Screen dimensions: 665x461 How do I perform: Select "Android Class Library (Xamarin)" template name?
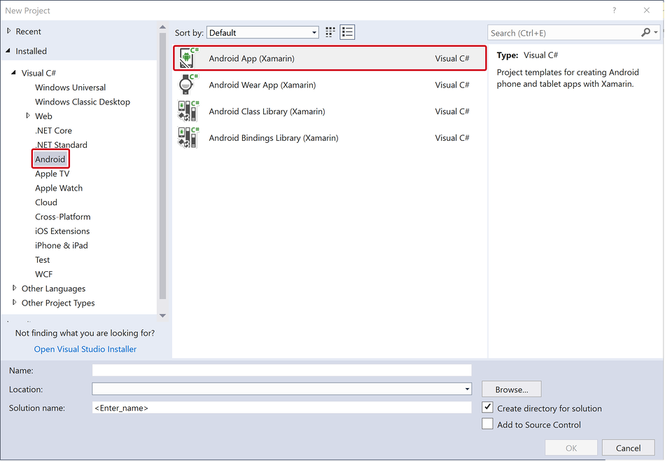click(x=267, y=111)
